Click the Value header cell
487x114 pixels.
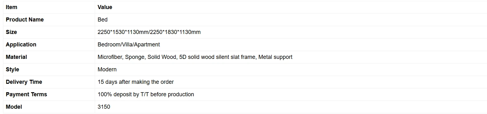pos(291,7)
